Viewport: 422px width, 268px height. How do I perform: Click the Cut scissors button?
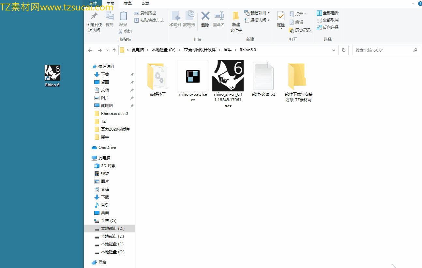tap(125, 31)
